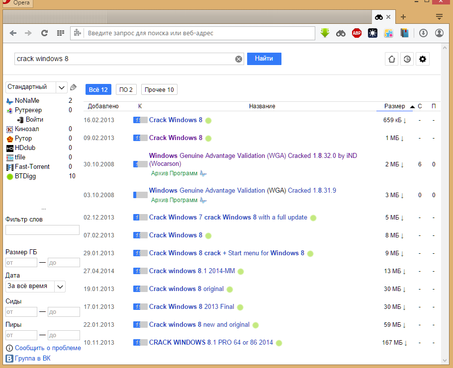The width and height of the screenshot is (453, 368).
Task: Open the Сообщить о проблеме link
Action: pos(48,348)
